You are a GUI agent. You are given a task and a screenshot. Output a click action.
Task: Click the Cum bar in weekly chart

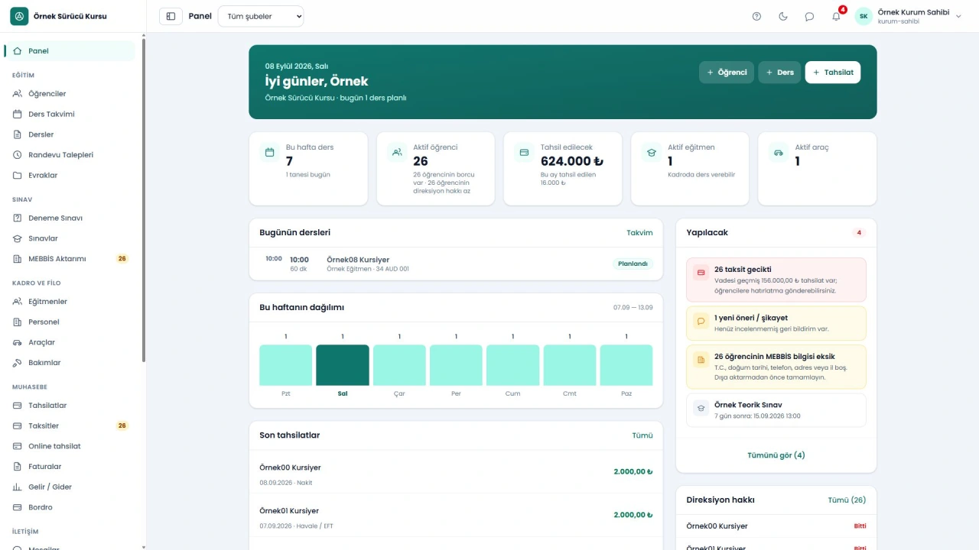click(512, 365)
